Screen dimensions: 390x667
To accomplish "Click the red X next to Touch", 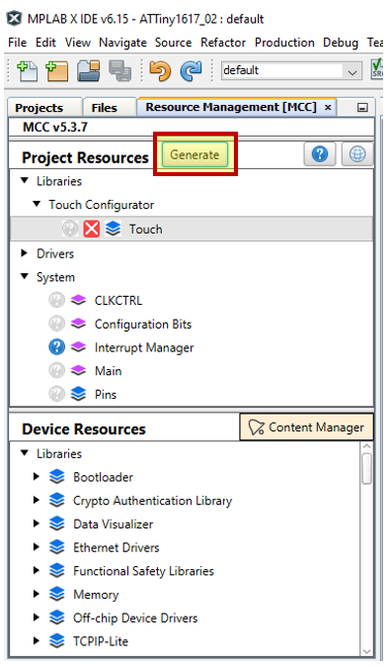I will [91, 229].
